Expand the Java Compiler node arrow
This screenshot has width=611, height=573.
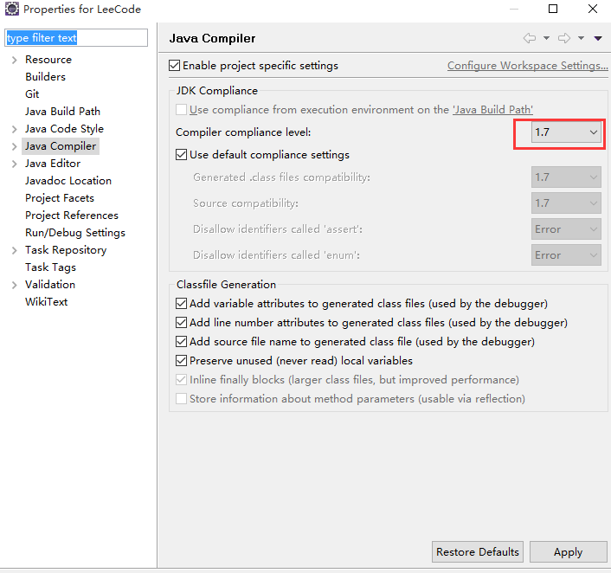[15, 146]
